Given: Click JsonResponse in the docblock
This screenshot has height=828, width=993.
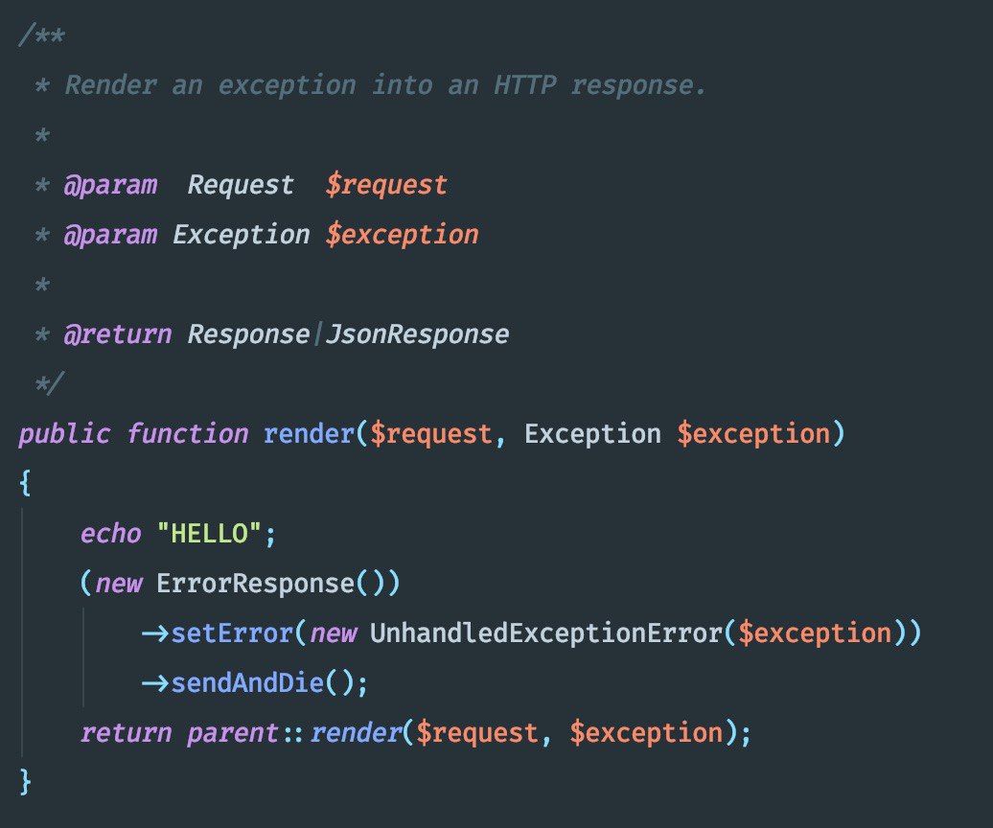Looking at the screenshot, I should click(417, 334).
